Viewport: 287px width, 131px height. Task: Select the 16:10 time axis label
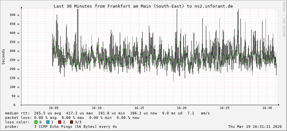[96, 108]
